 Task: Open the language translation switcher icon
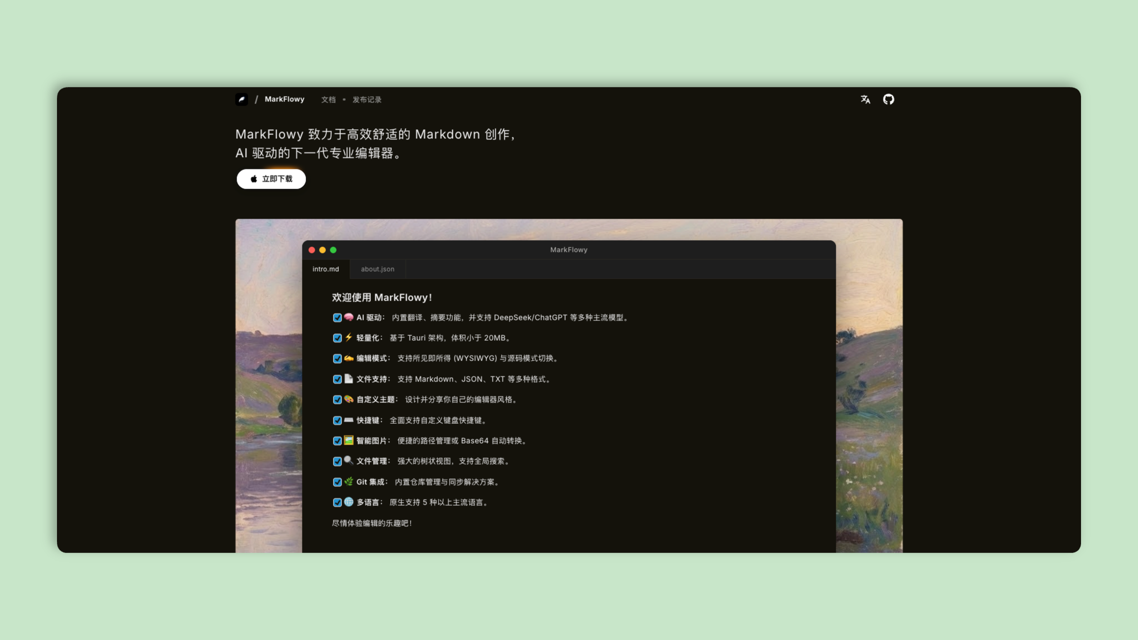(865, 99)
